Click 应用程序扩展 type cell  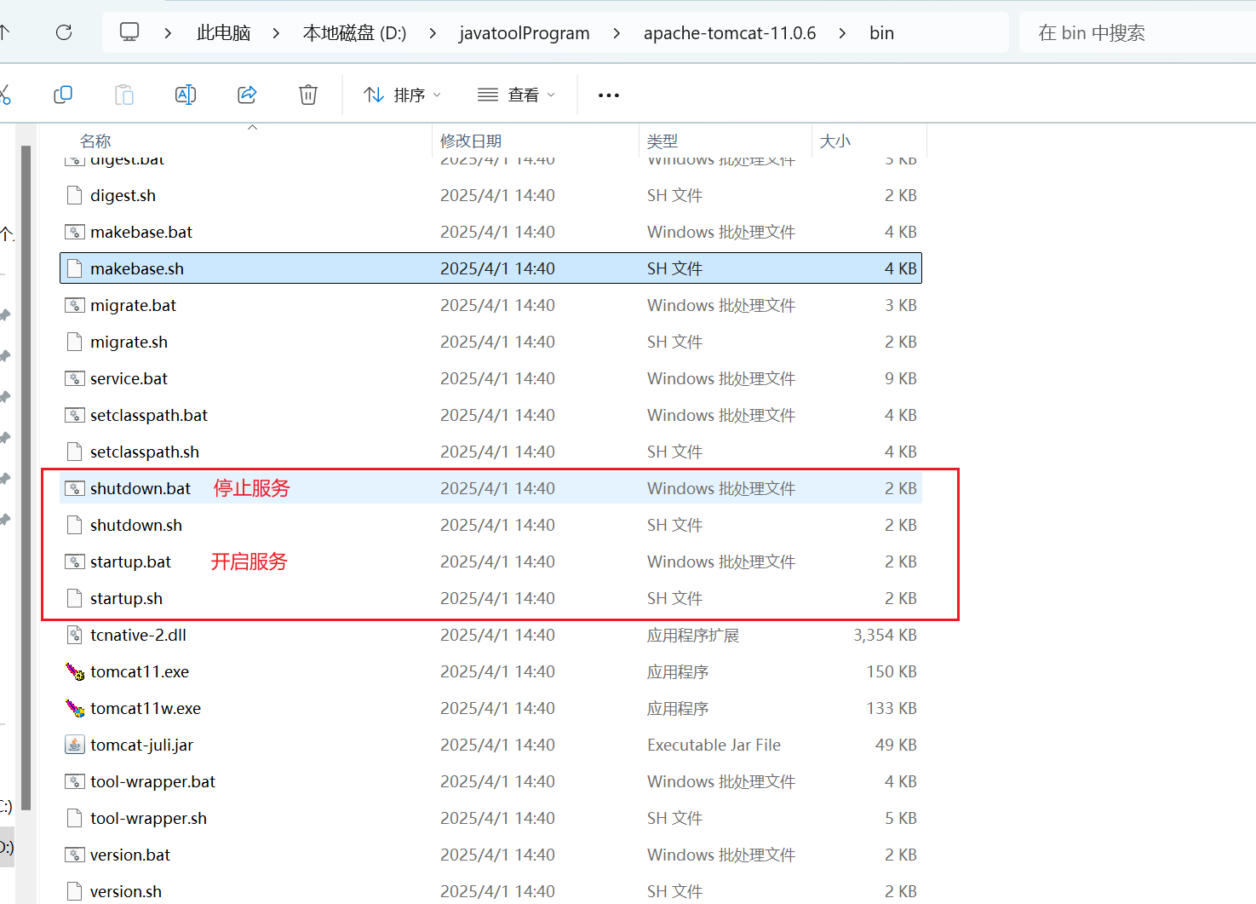(x=693, y=635)
